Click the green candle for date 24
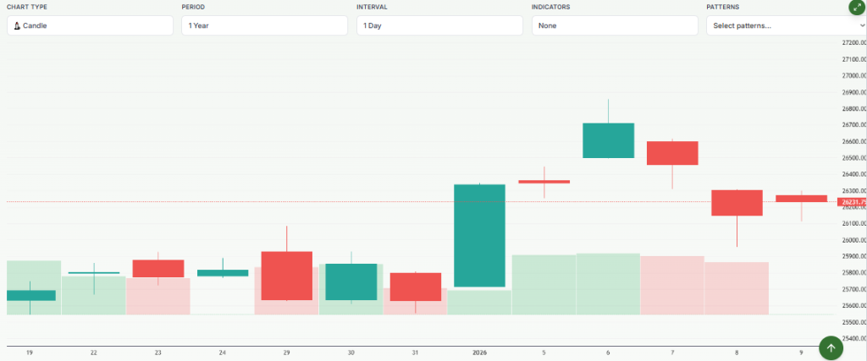 click(x=223, y=273)
